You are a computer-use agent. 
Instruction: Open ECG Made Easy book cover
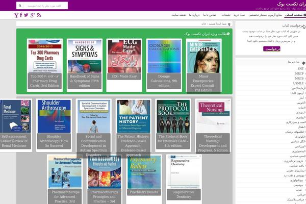click(x=124, y=56)
